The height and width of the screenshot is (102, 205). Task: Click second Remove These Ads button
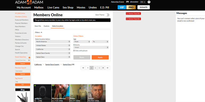(133, 19)
